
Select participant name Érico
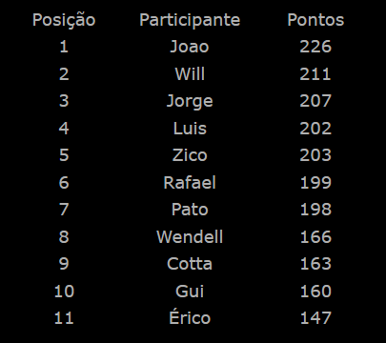pos(190,317)
